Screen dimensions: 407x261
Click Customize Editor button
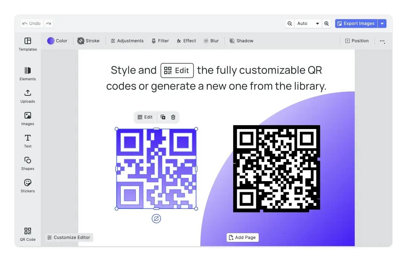pyautogui.click(x=69, y=238)
